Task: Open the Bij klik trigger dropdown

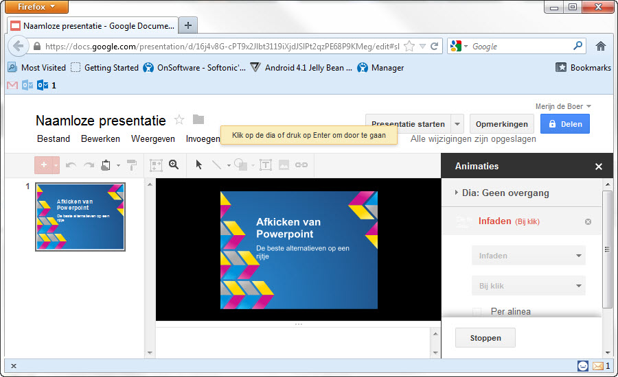Action: [x=529, y=286]
